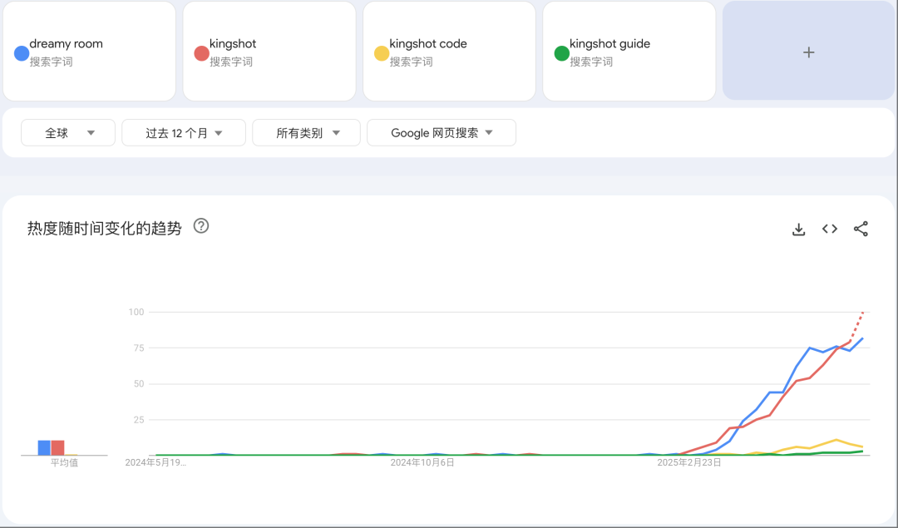The image size is (898, 528).
Task: Open the 全球 region dropdown
Action: point(68,133)
